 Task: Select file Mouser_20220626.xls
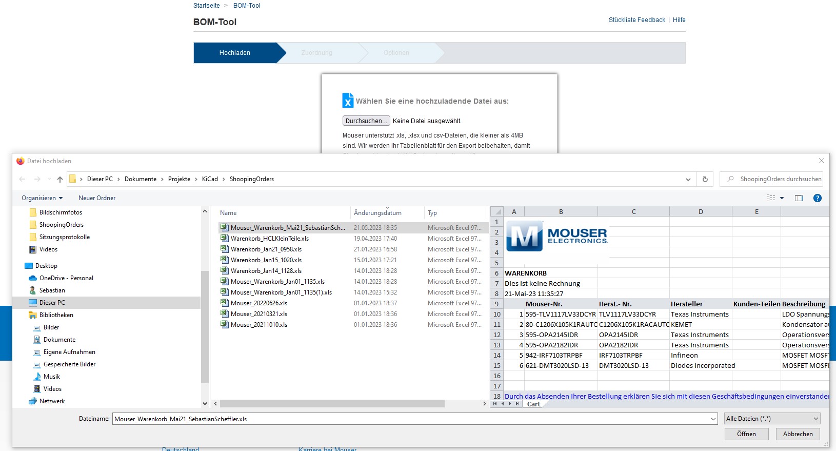click(x=258, y=303)
